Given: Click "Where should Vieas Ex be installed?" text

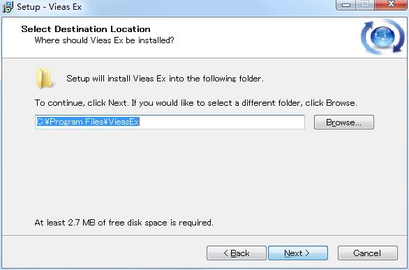Looking at the screenshot, I should (104, 40).
